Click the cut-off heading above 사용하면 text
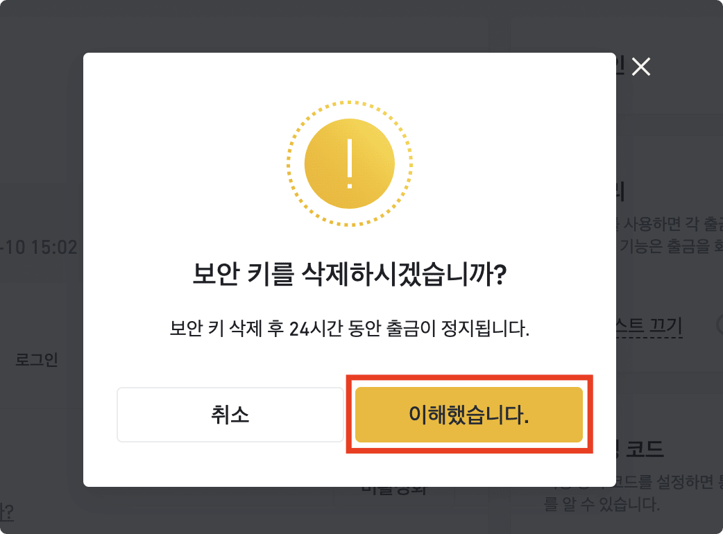This screenshot has width=723, height=534. 620,191
